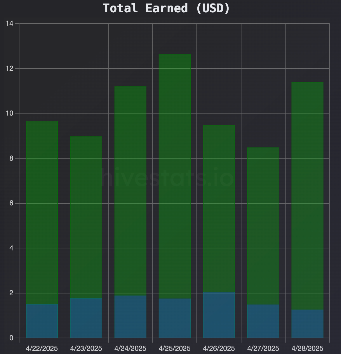Click the green bar segment for 4/22/2025
The width and height of the screenshot is (341, 354).
42,212
